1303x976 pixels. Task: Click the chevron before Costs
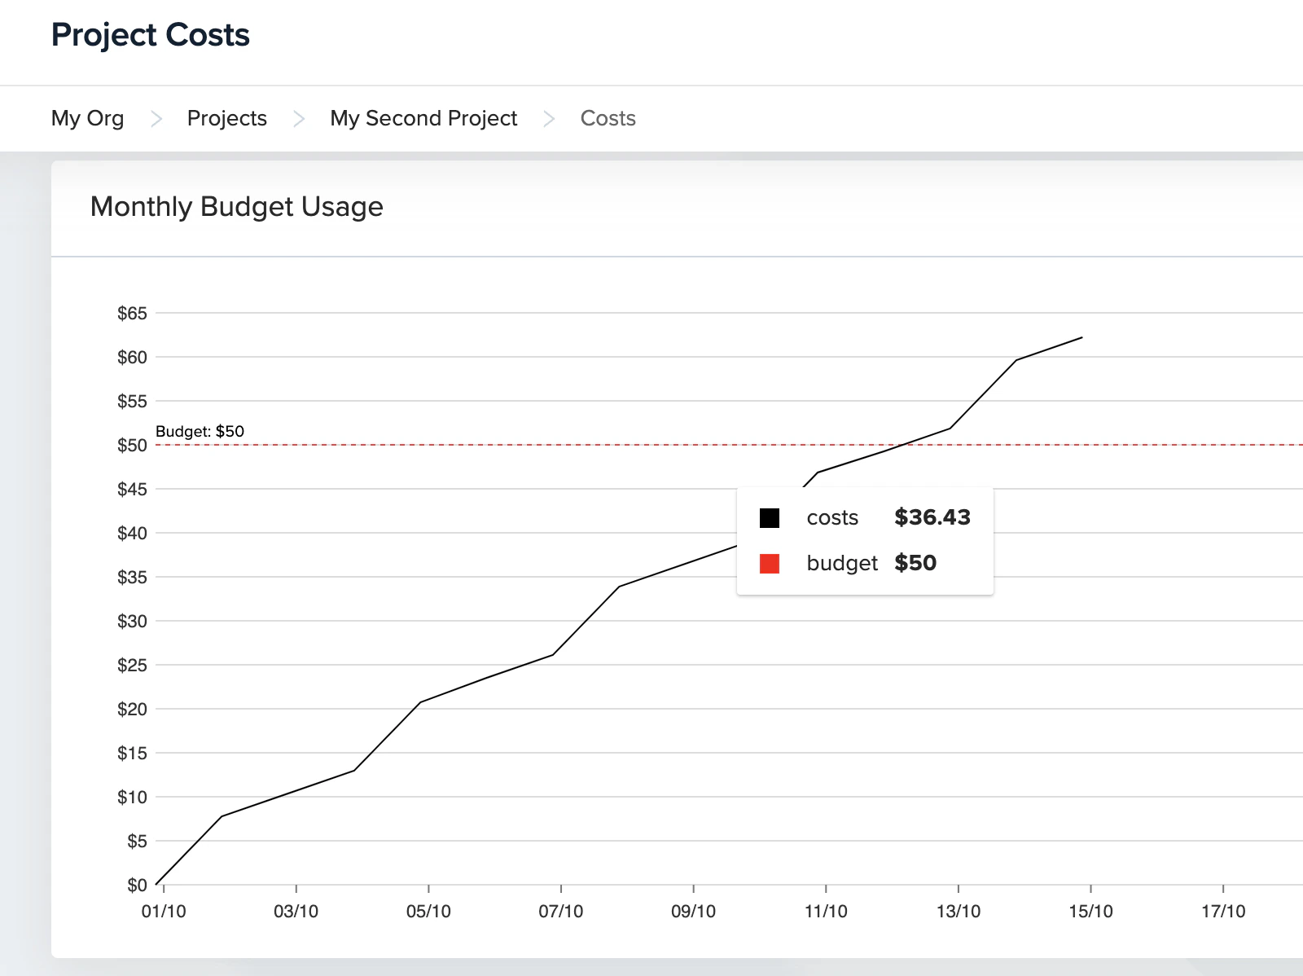pyautogui.click(x=550, y=119)
